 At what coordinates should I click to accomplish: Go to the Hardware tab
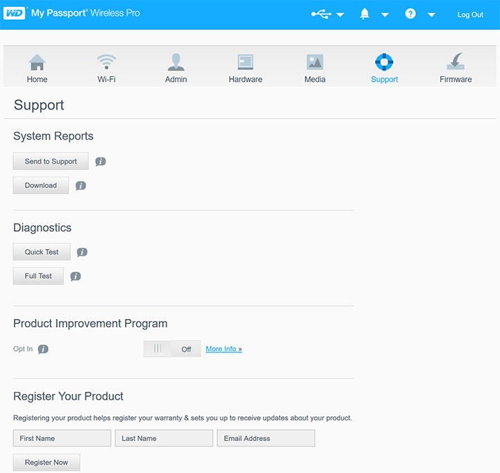245,69
